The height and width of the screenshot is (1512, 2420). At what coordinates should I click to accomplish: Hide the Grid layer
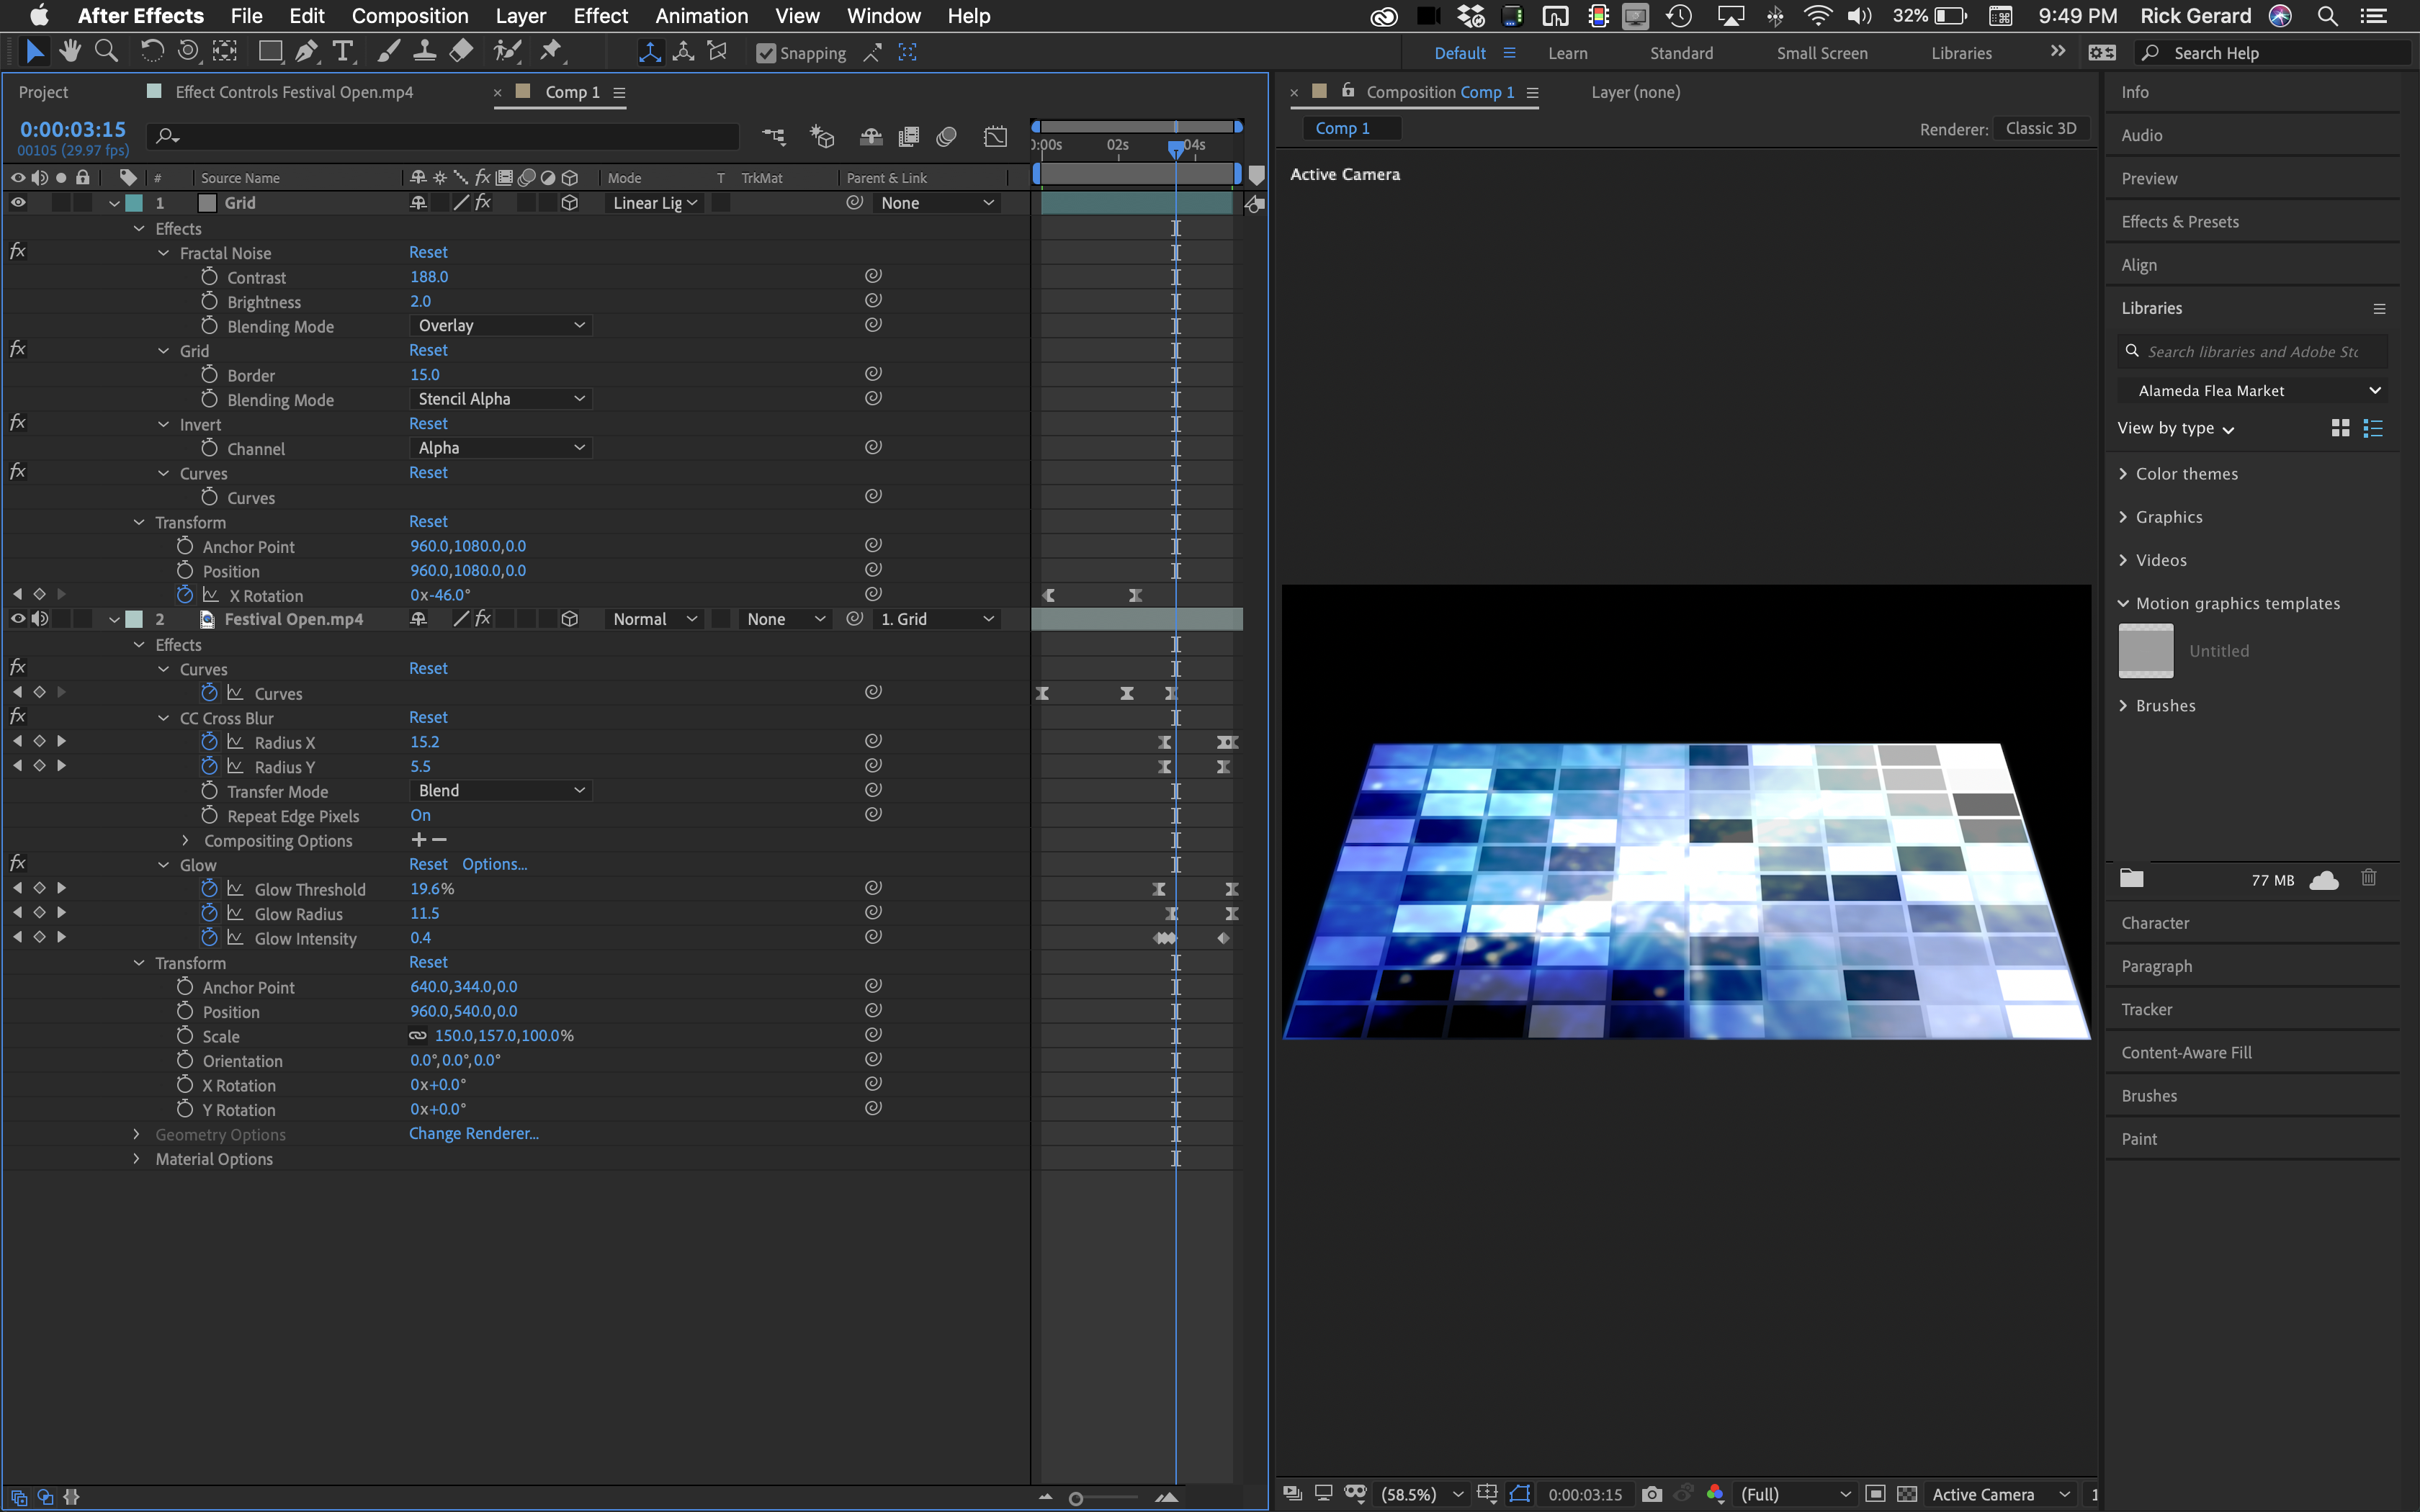point(17,202)
